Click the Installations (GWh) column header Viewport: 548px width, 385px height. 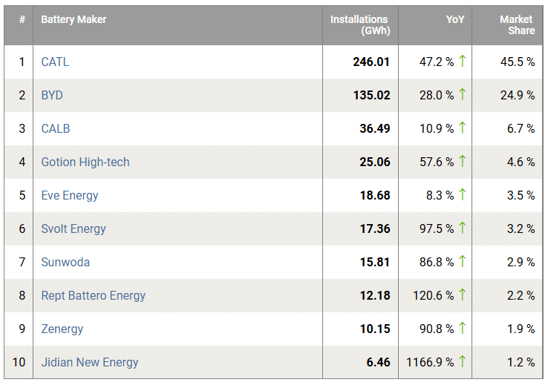(x=359, y=25)
